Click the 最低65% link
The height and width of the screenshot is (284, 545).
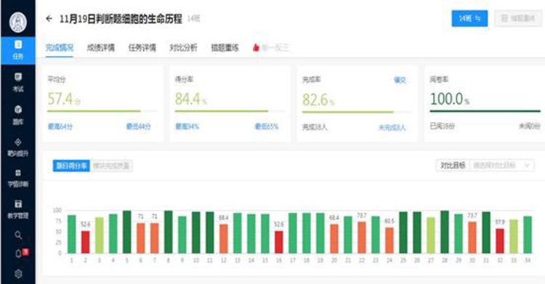[x=267, y=126]
